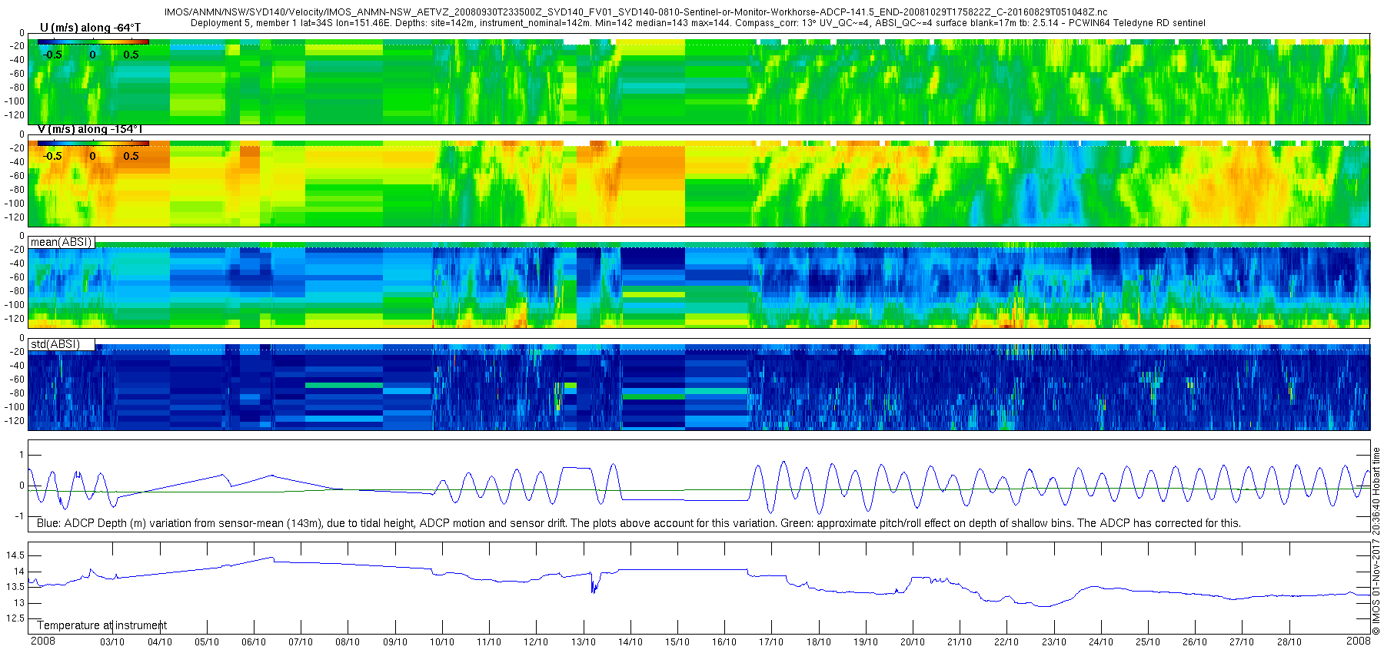Screen dimensions: 1384x653
Task: Click the '2008' year label at right end
Action: pyautogui.click(x=1358, y=641)
